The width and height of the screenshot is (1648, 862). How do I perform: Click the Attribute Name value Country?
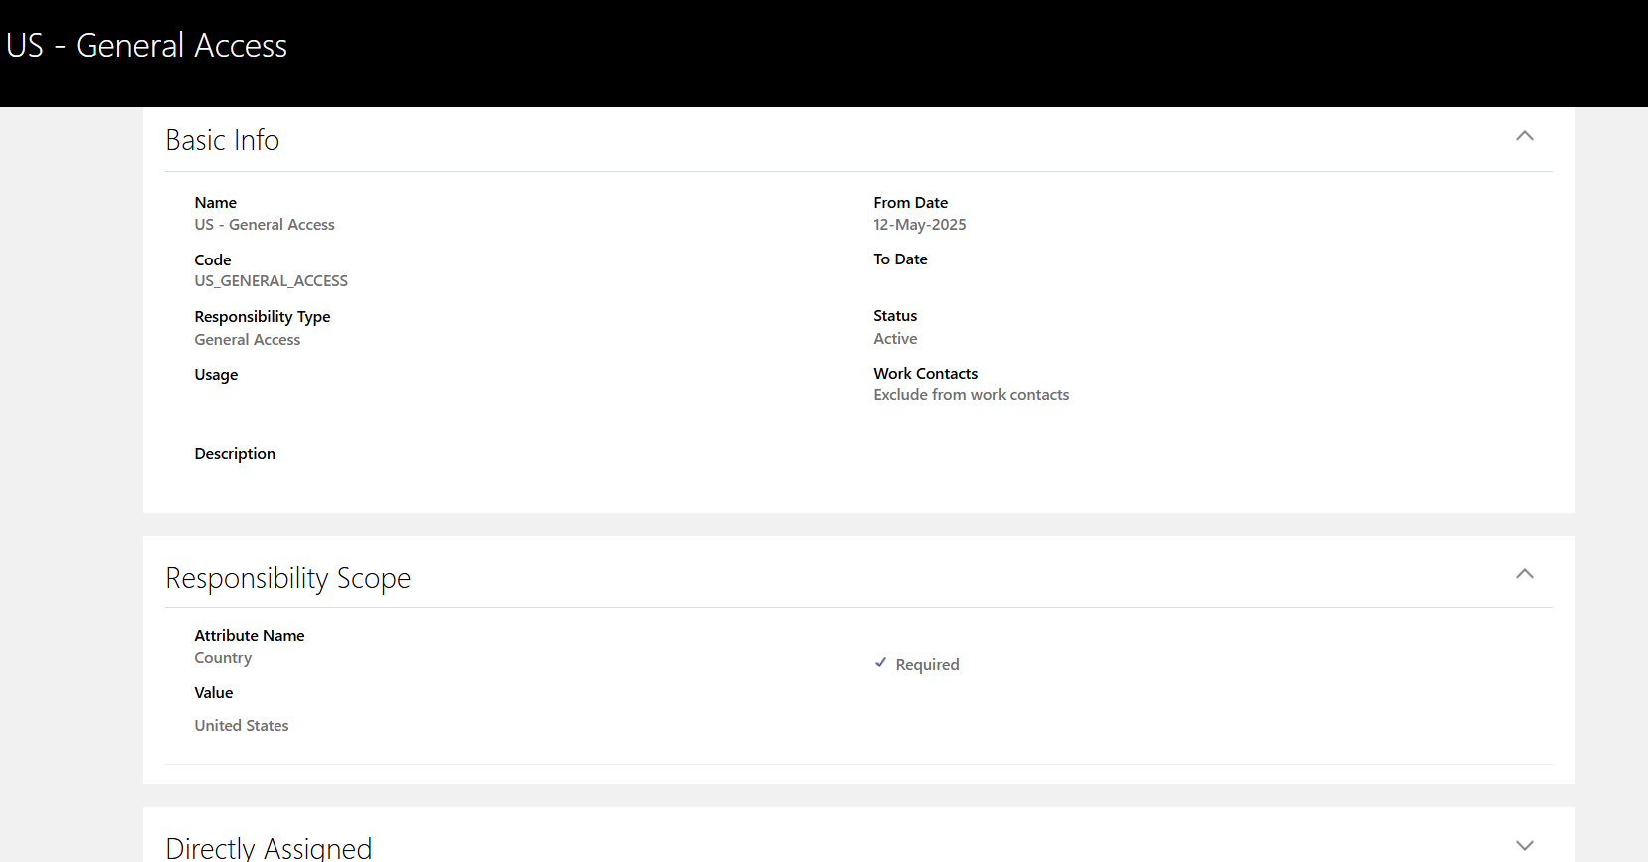[x=223, y=658]
